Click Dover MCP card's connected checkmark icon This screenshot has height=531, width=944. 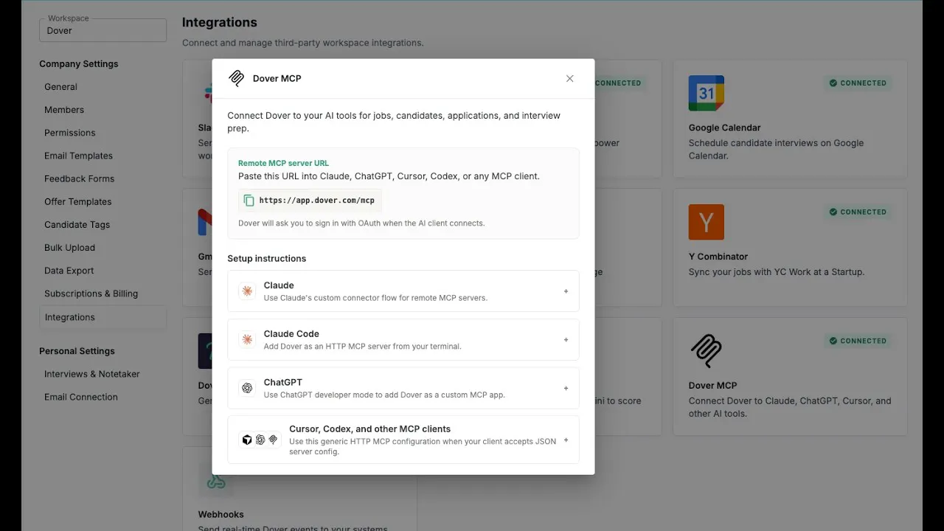(x=833, y=341)
